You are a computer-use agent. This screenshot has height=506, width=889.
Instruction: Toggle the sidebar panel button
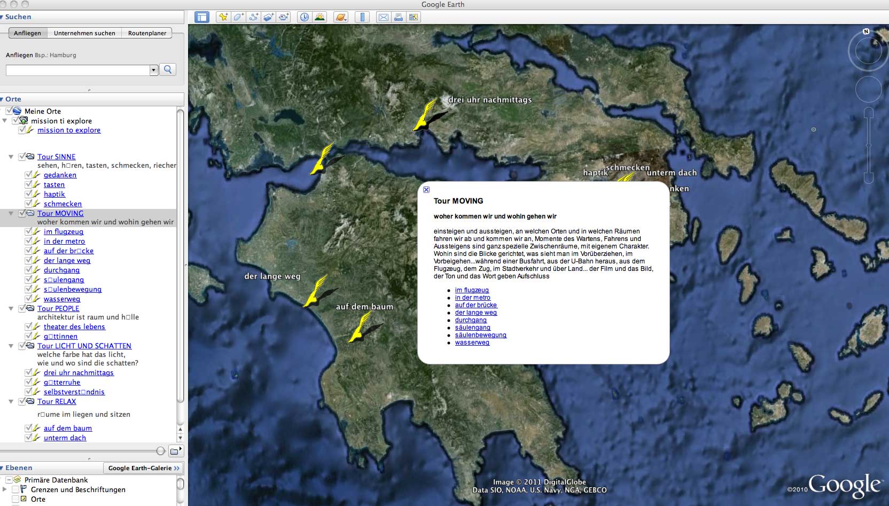202,17
